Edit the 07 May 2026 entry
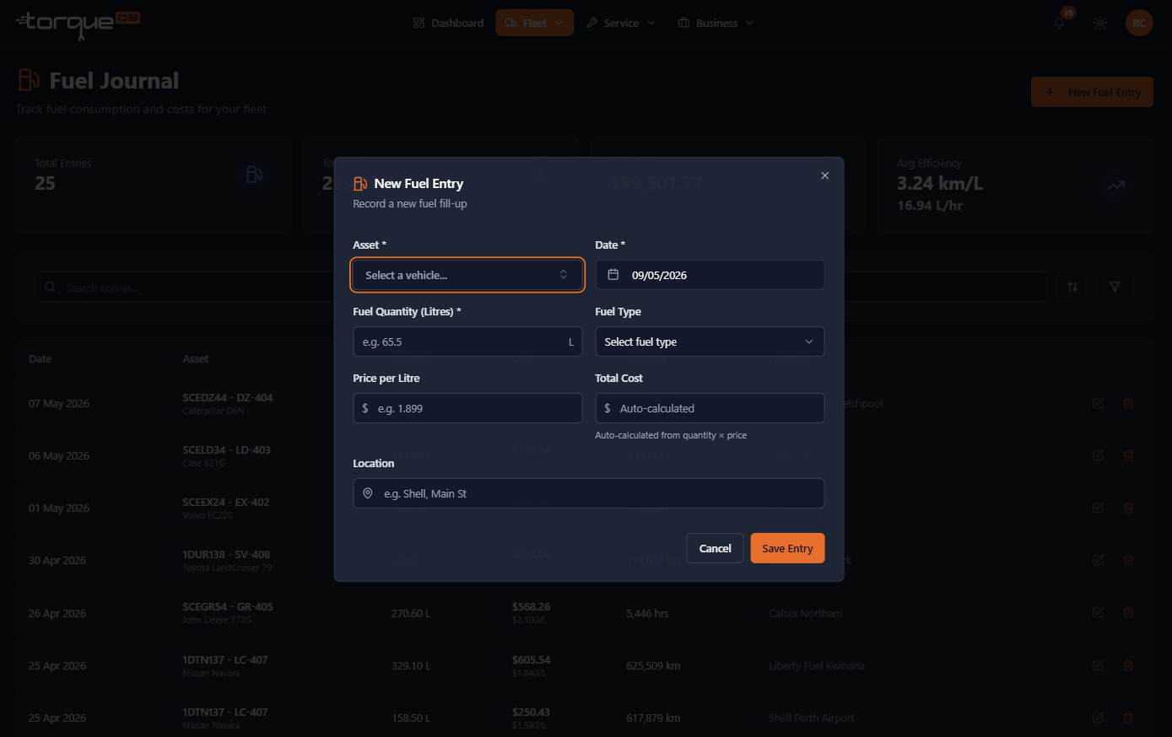The width and height of the screenshot is (1172, 737). (x=1098, y=403)
